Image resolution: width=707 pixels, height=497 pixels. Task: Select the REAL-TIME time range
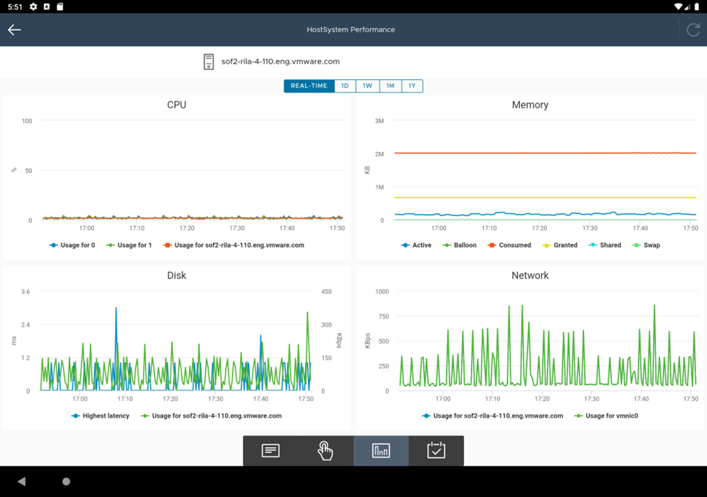coord(309,86)
